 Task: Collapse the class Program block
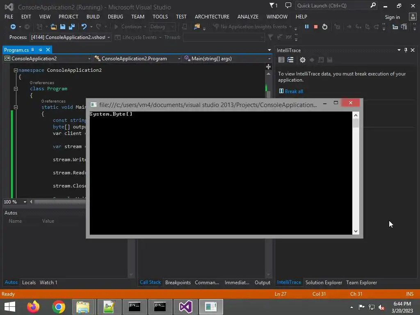(x=16, y=89)
